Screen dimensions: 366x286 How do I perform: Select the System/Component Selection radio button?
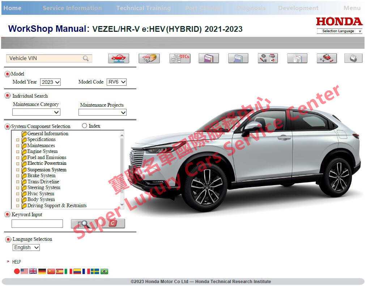(8, 126)
